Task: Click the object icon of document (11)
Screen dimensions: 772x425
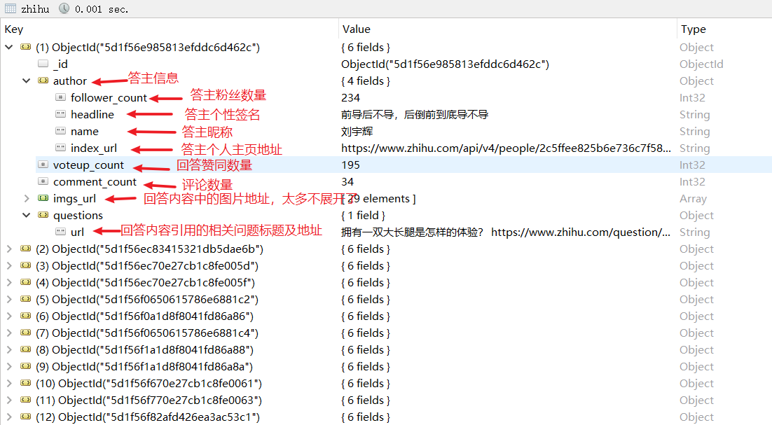Action: point(26,399)
